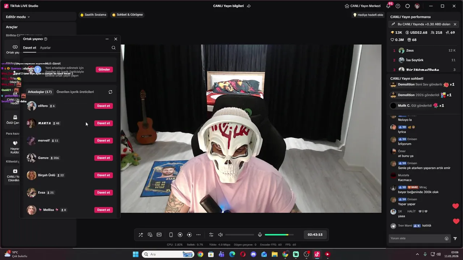Refresh the friends list icon
Viewport: 463px width, 260px height.
click(110, 92)
